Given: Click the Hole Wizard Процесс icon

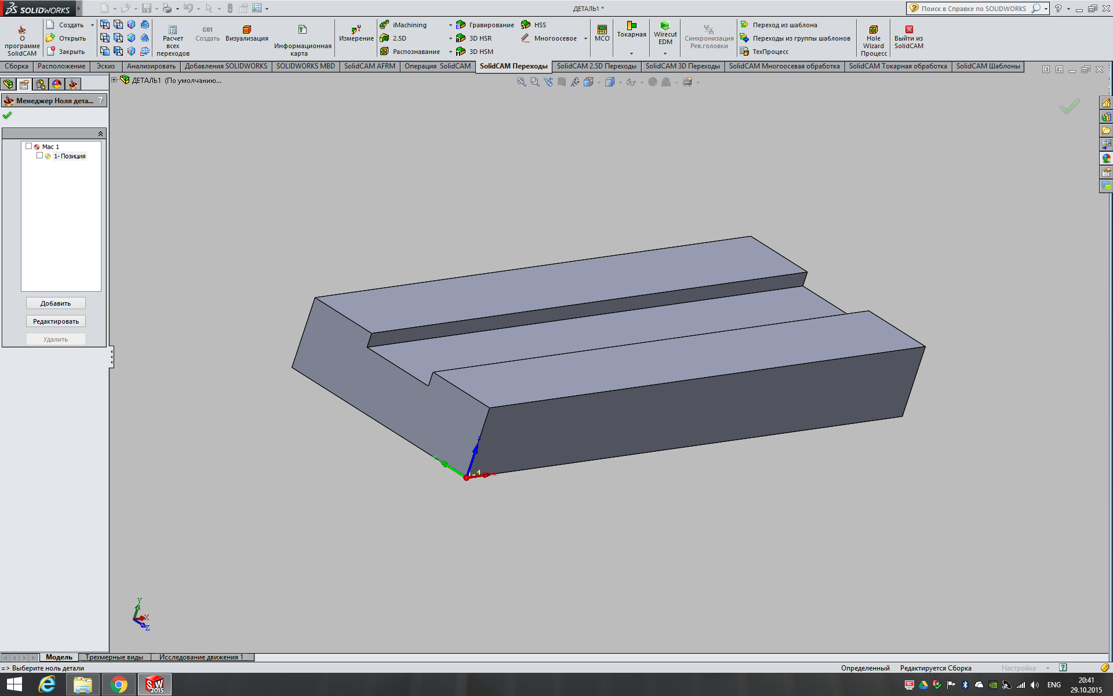Looking at the screenshot, I should coord(874,30).
